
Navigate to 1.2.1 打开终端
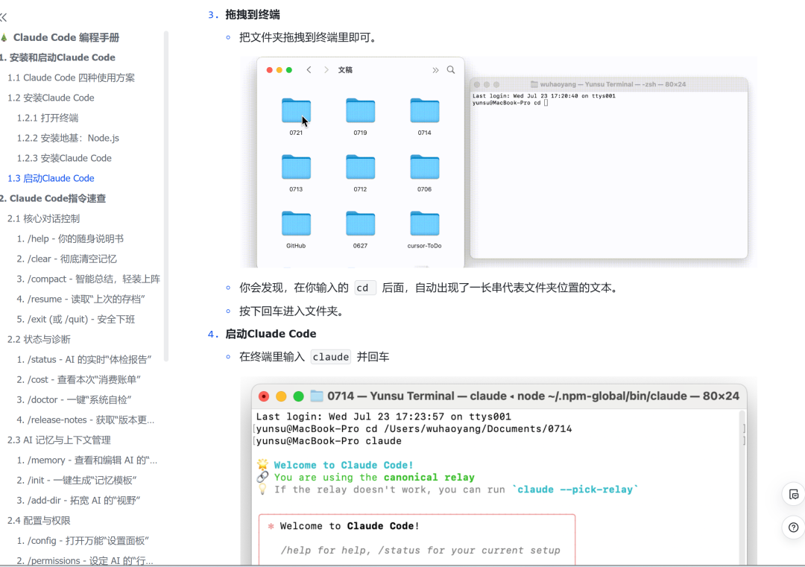click(48, 118)
